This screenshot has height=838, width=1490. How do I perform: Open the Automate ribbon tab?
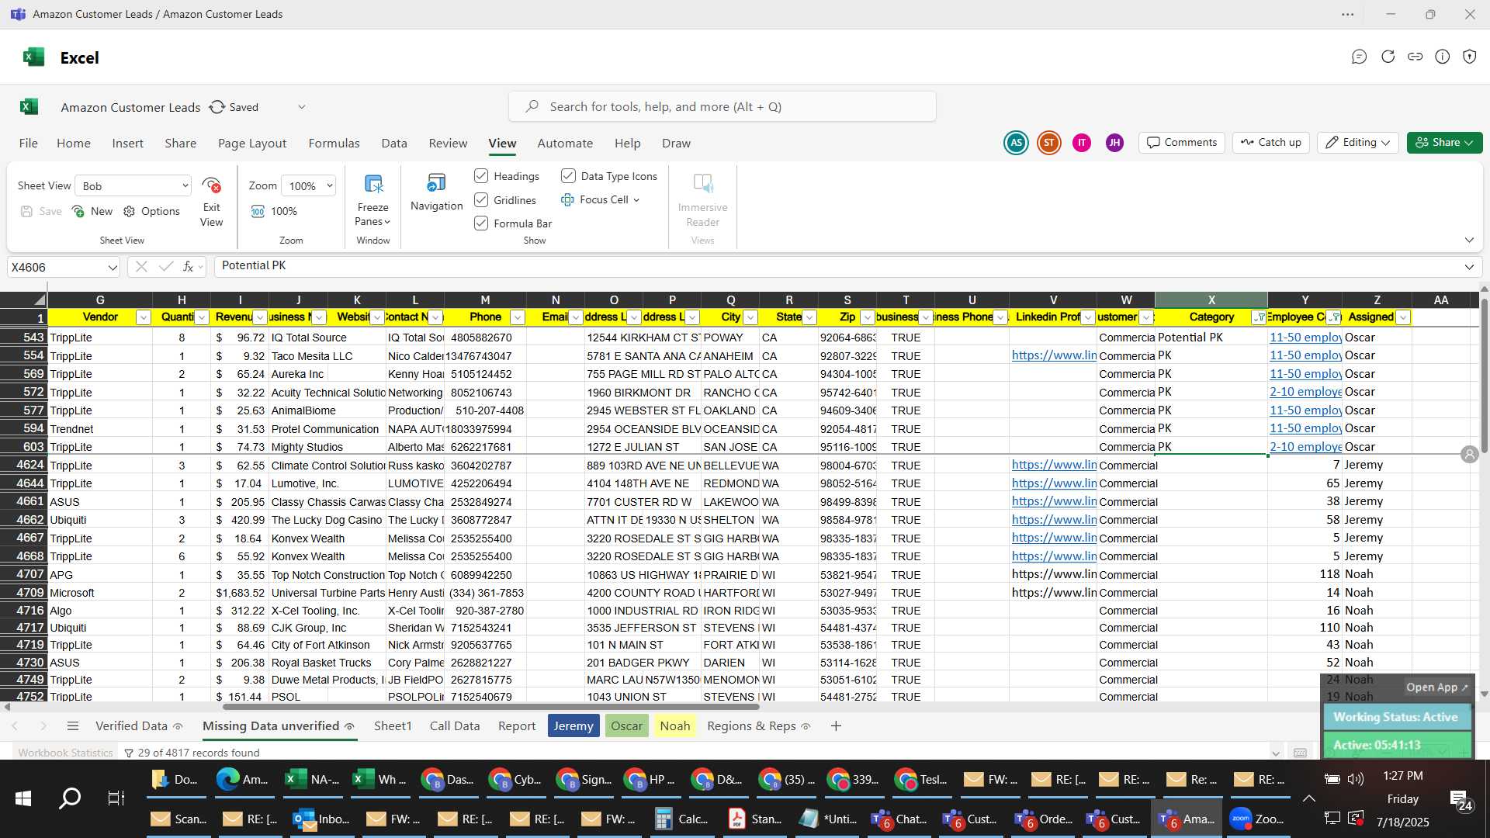click(x=565, y=144)
